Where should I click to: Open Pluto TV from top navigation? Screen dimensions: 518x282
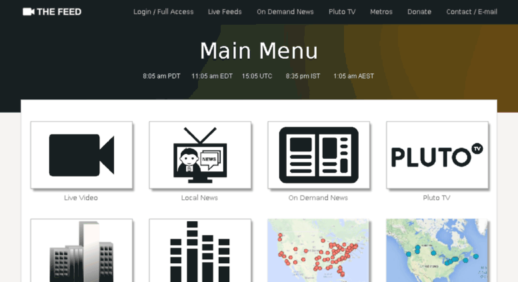coord(342,12)
